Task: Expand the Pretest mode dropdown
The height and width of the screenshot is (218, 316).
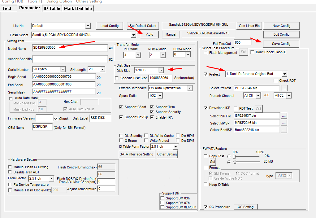Action: pos(284,74)
